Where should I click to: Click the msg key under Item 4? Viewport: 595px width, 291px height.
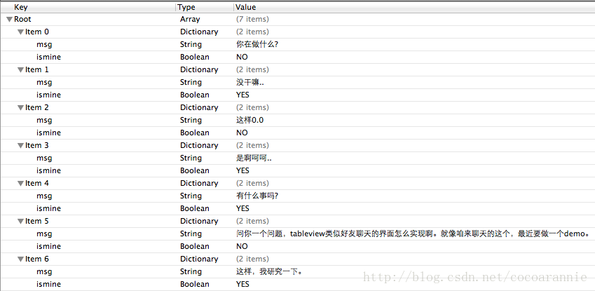44,196
